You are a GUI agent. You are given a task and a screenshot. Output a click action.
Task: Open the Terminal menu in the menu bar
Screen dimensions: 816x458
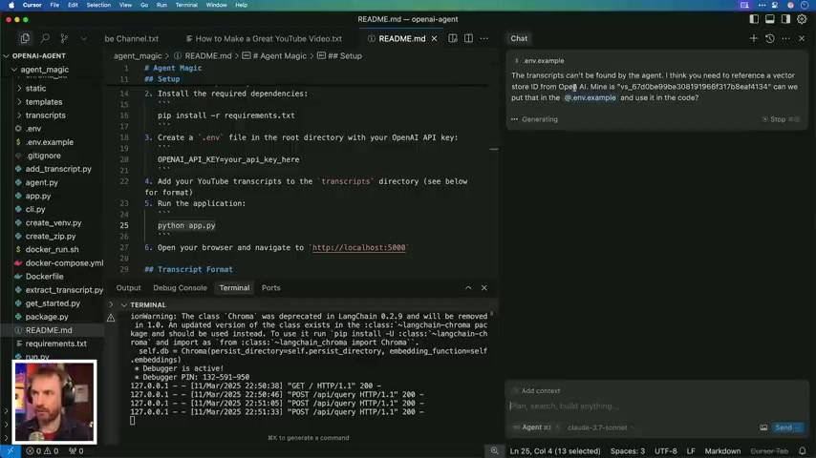[x=185, y=5]
